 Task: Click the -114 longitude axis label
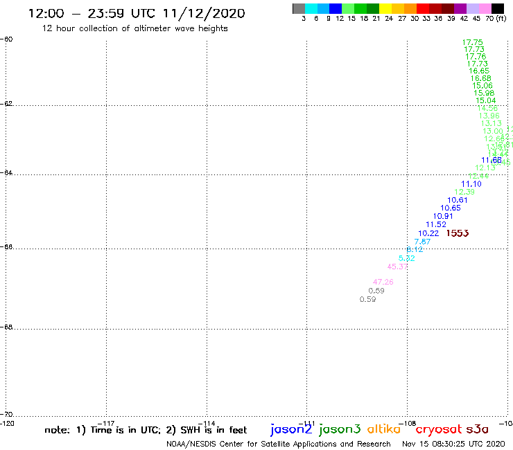coord(207,424)
